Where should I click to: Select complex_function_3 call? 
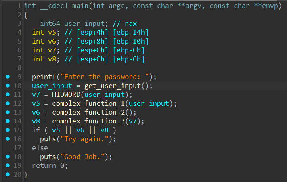(x=88, y=121)
